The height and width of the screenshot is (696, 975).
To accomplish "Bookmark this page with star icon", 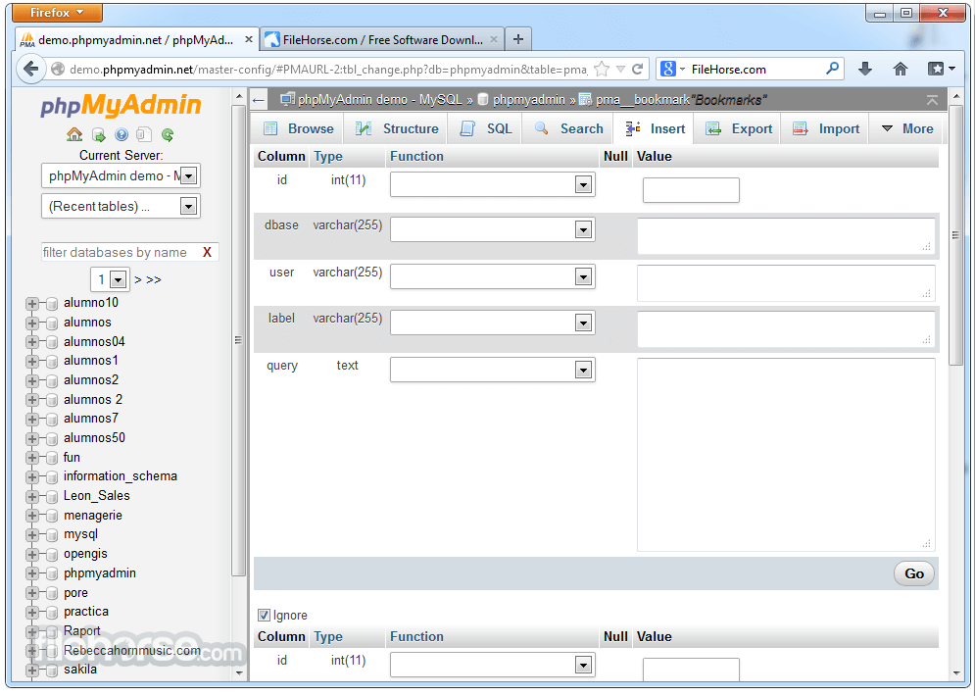I will coord(602,69).
